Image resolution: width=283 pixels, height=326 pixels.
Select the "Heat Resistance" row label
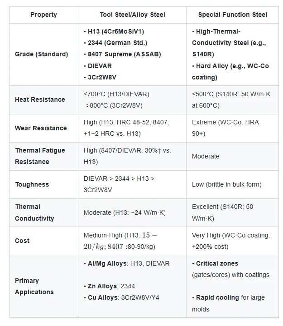tap(40, 99)
